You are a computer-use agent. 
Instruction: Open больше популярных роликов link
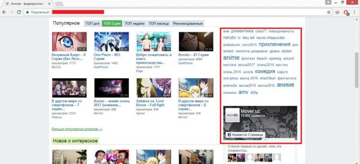pos(77,129)
